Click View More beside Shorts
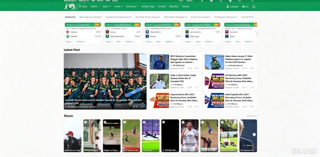 click(252, 116)
